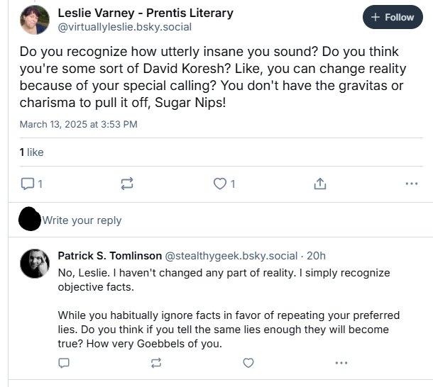Open Leslie Varney - Prentis Literary profile name
Screen dimensions: 433x387
coord(146,13)
